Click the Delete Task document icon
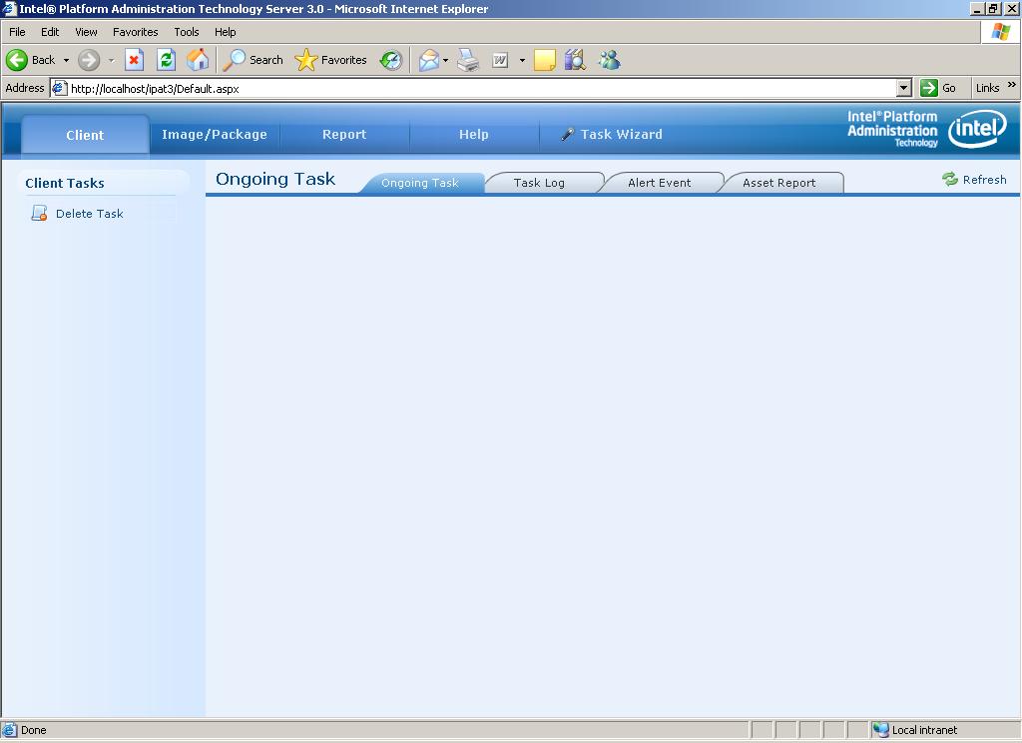The width and height of the screenshot is (1022, 743). tap(39, 214)
